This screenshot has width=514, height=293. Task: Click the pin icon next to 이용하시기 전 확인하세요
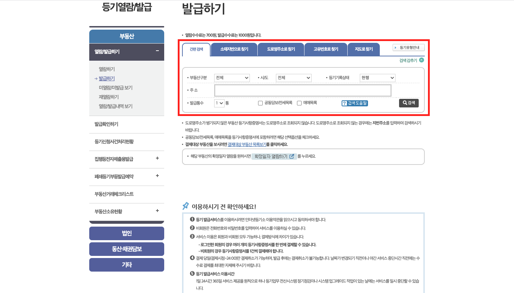coord(186,205)
